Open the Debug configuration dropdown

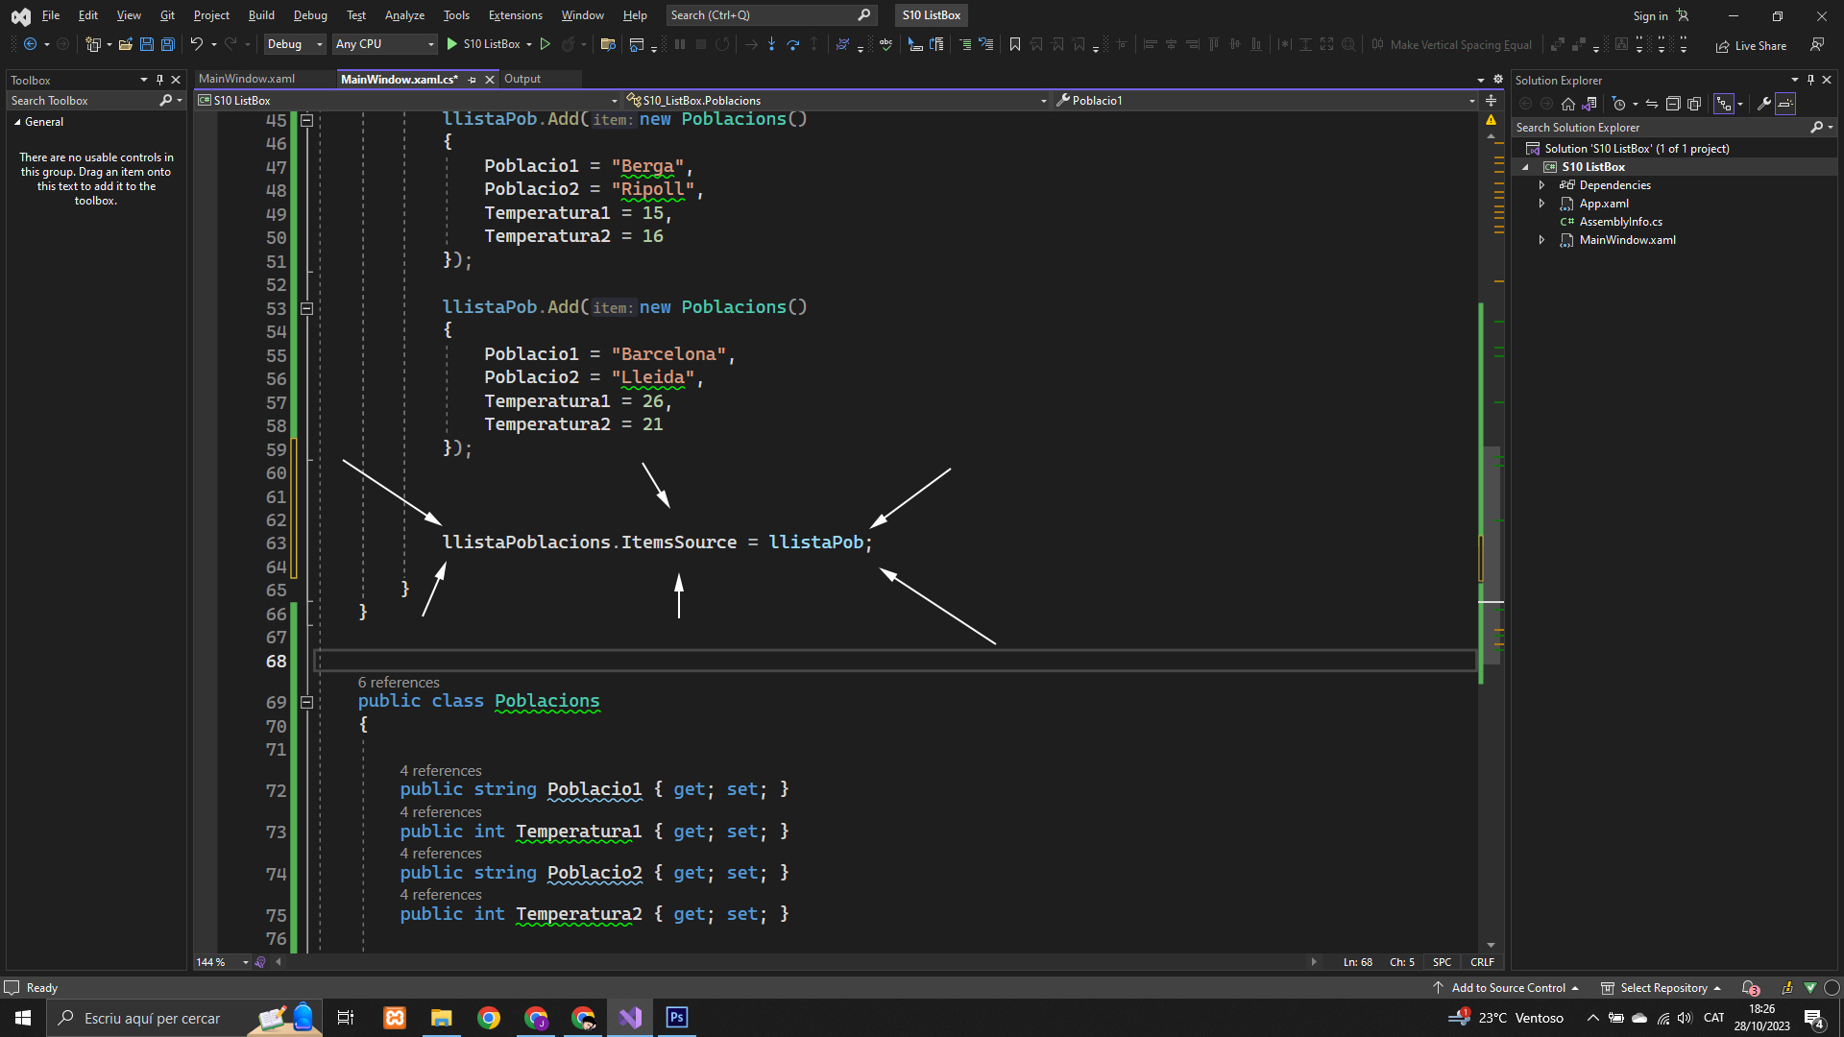coord(295,44)
